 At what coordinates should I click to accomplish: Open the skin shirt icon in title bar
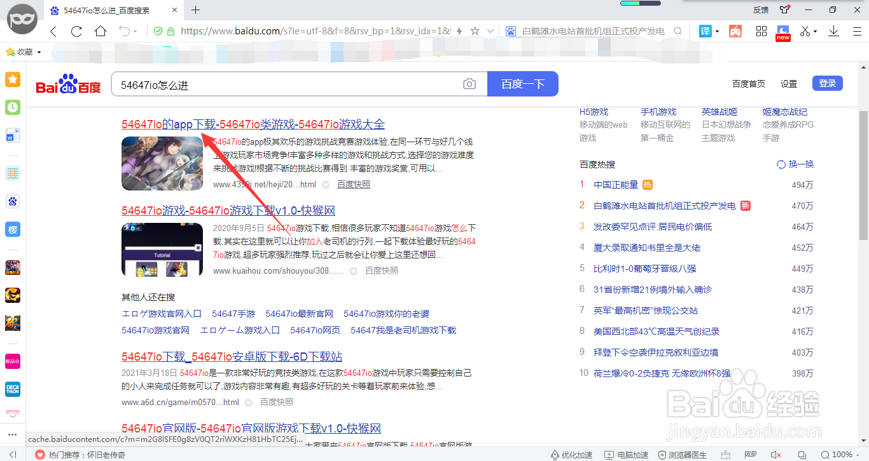click(x=784, y=10)
